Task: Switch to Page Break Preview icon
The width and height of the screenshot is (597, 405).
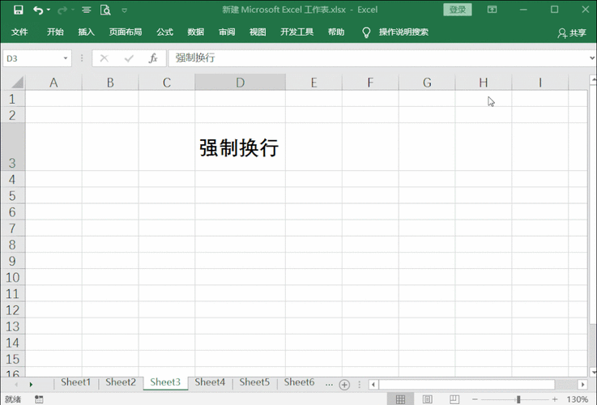Action: 454,399
